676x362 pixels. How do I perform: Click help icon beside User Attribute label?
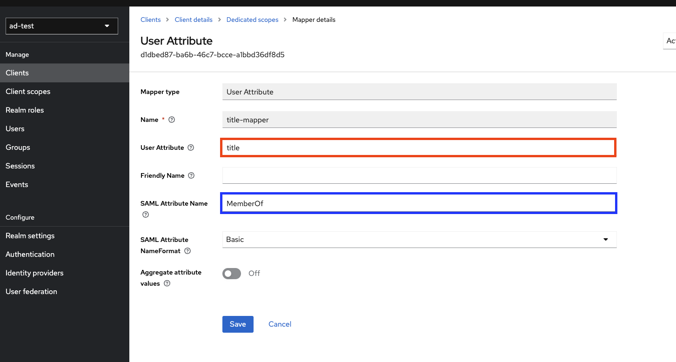point(191,147)
